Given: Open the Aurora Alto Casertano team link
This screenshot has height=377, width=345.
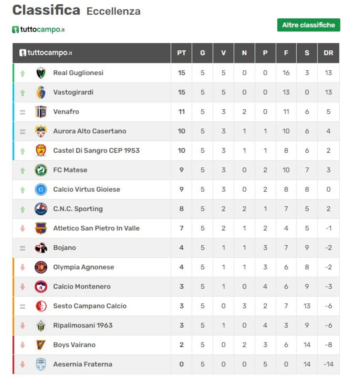Looking at the screenshot, I should [90, 131].
